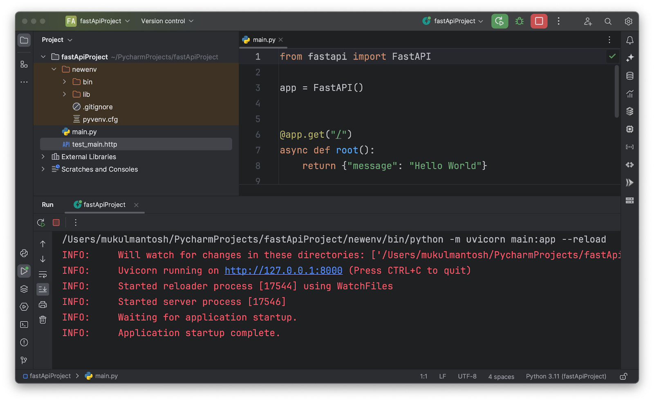Toggle the read-only lock in status bar
The height and width of the screenshot is (402, 654).
click(x=624, y=376)
